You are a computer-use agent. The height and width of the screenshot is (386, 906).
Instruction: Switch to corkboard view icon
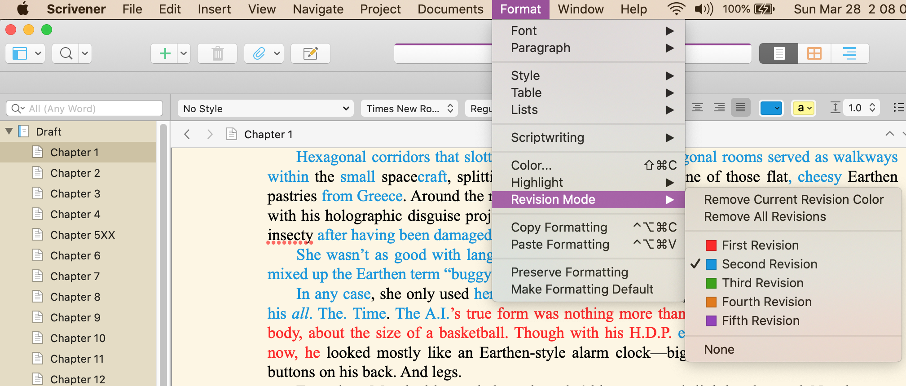[814, 54]
